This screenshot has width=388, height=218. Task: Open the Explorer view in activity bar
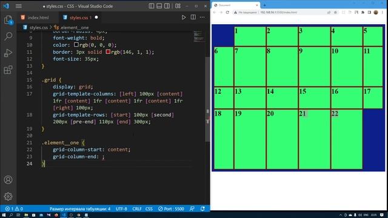[x=8, y=20]
